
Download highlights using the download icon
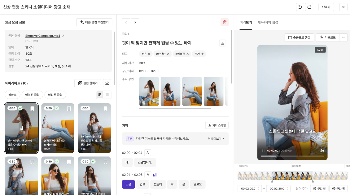pyautogui.click(x=107, y=83)
